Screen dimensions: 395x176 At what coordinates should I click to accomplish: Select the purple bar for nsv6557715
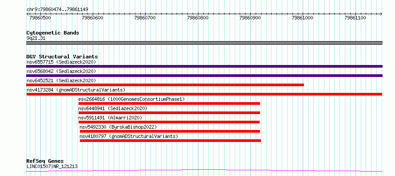(x=204, y=66)
